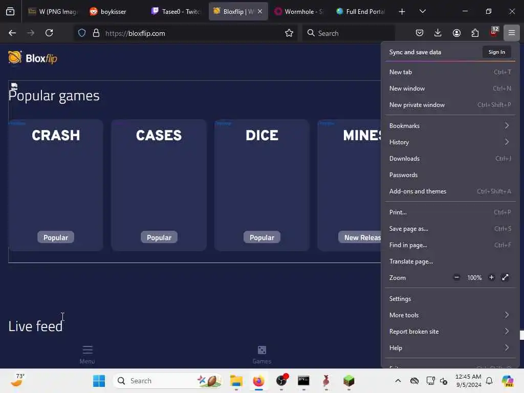This screenshot has width=524, height=393.
Task: Choose Print... from the menu
Action: click(x=450, y=212)
